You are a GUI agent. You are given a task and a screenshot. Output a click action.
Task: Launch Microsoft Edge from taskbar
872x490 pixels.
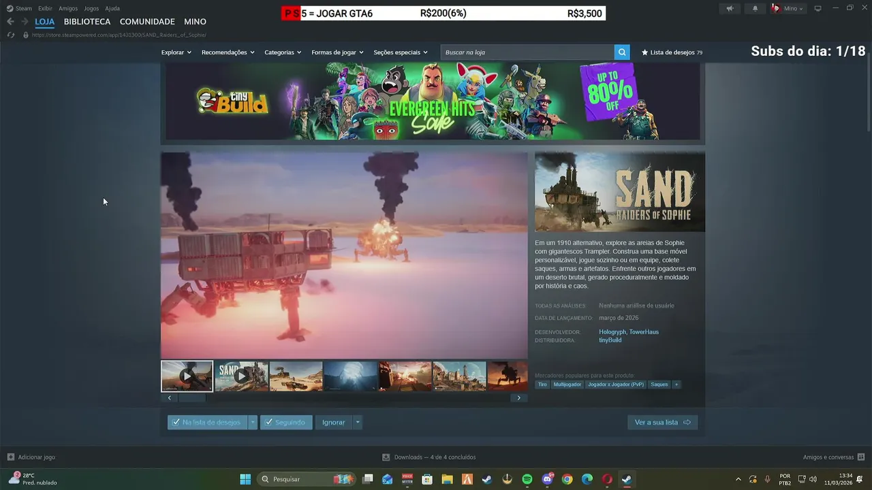point(587,479)
